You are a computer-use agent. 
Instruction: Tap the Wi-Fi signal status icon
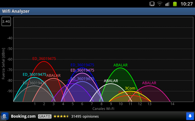pyautogui.click(x=160, y=4)
